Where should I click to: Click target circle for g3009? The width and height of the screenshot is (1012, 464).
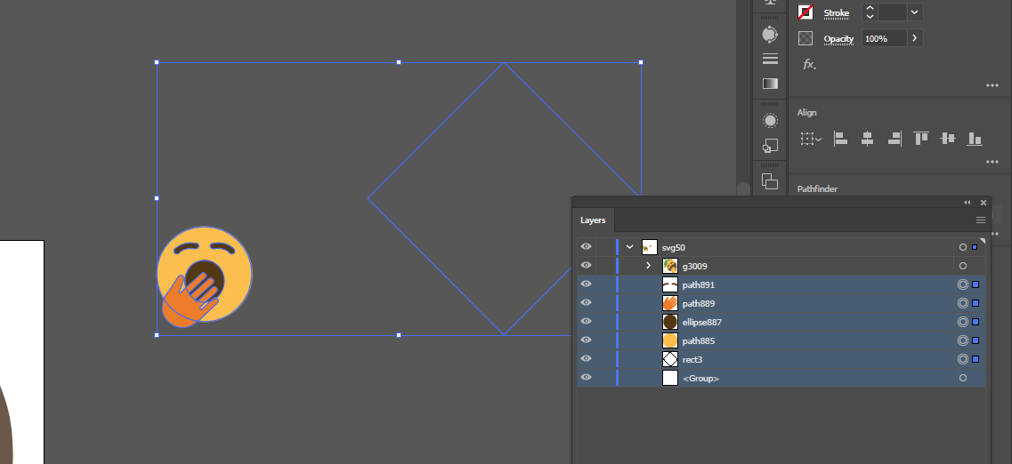click(x=963, y=266)
